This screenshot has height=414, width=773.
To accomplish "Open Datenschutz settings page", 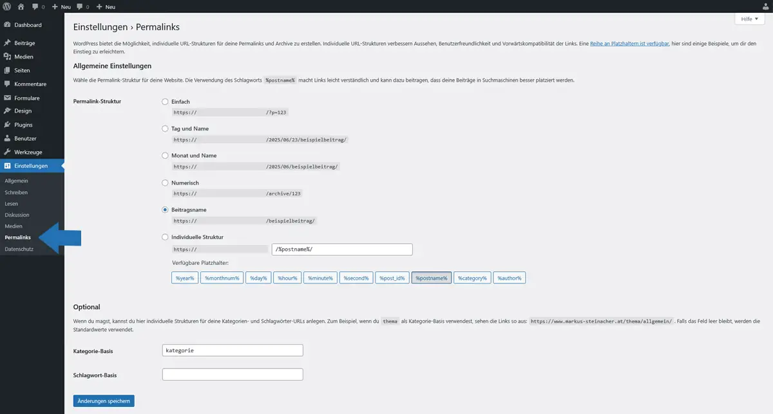I will [19, 249].
